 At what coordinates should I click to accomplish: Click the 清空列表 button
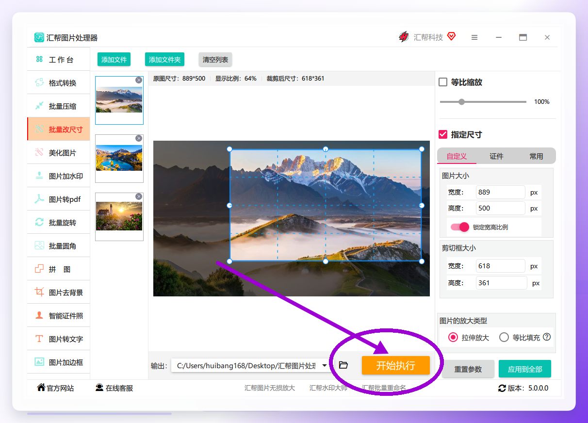point(215,60)
